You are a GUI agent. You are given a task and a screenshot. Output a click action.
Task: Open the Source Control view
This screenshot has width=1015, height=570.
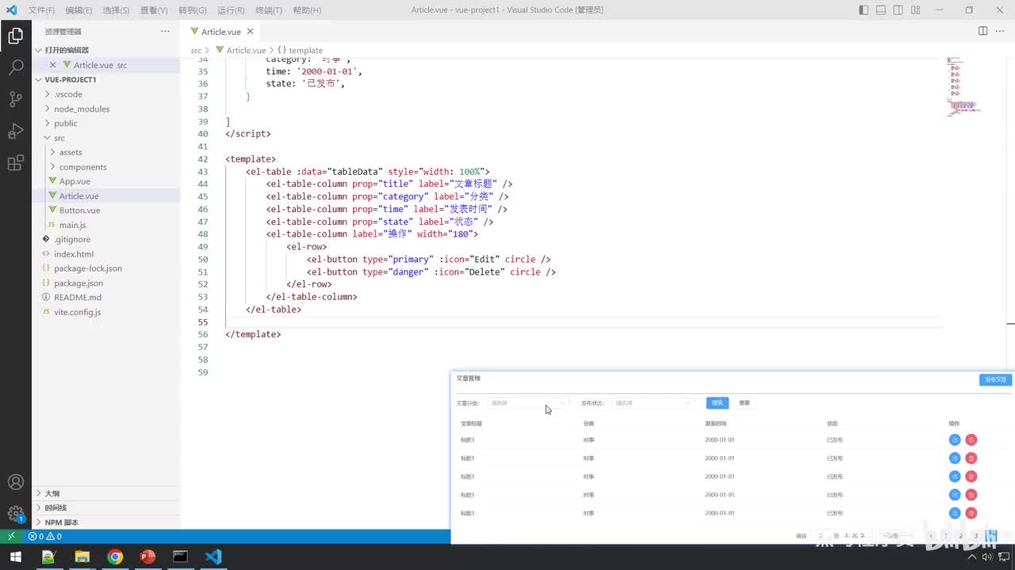click(x=15, y=99)
